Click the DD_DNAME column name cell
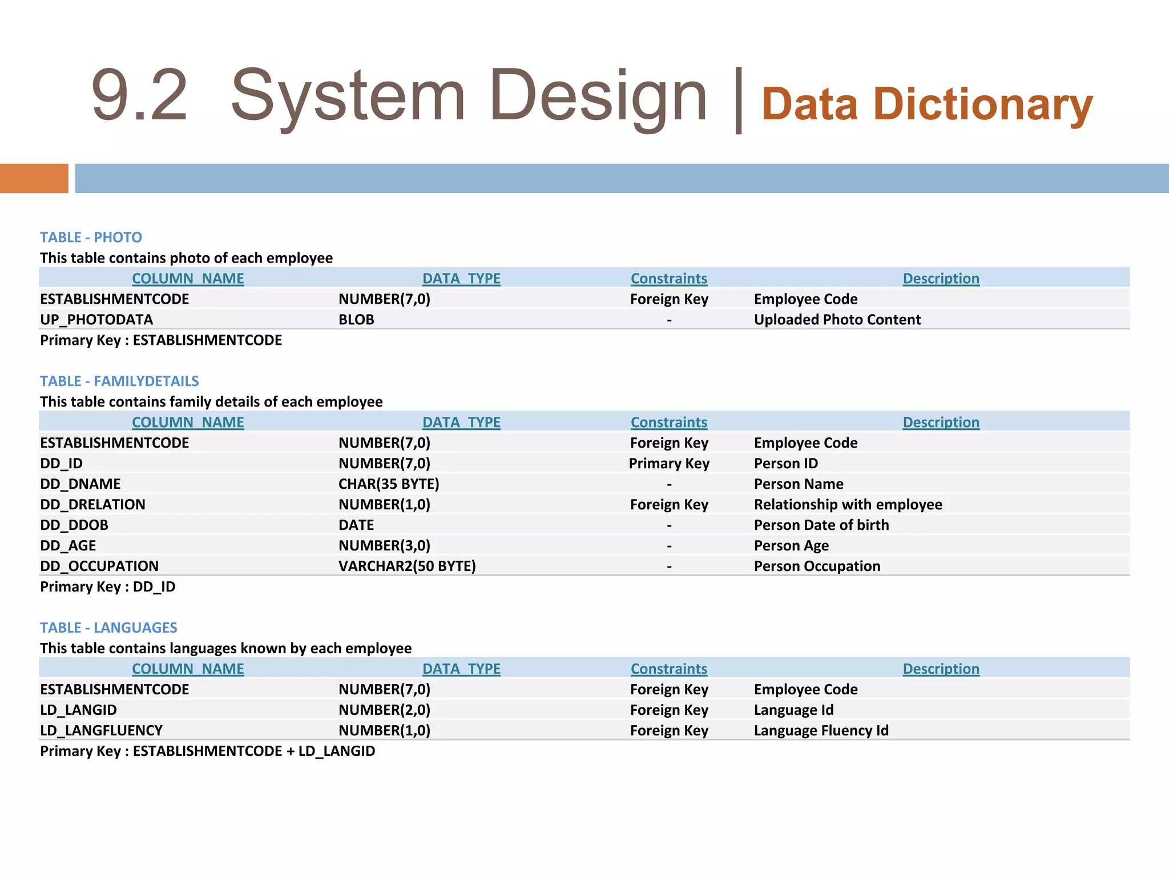 [x=80, y=484]
